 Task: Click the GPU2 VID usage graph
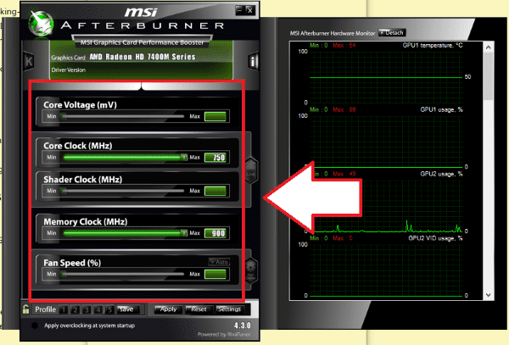(x=386, y=270)
